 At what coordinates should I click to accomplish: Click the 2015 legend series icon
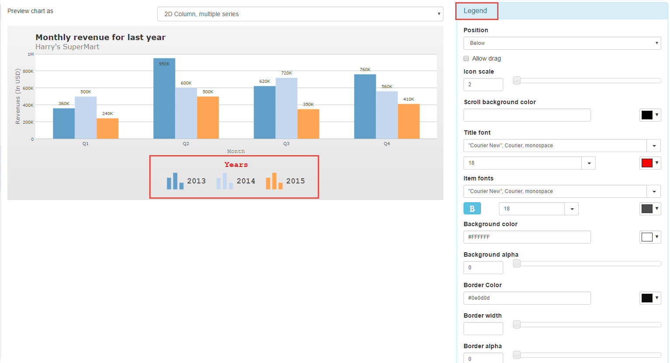tap(274, 181)
